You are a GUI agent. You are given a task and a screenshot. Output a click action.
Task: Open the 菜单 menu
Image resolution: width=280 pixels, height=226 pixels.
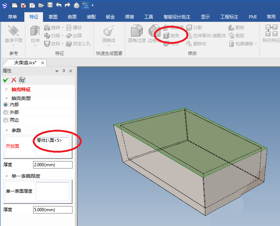13,17
